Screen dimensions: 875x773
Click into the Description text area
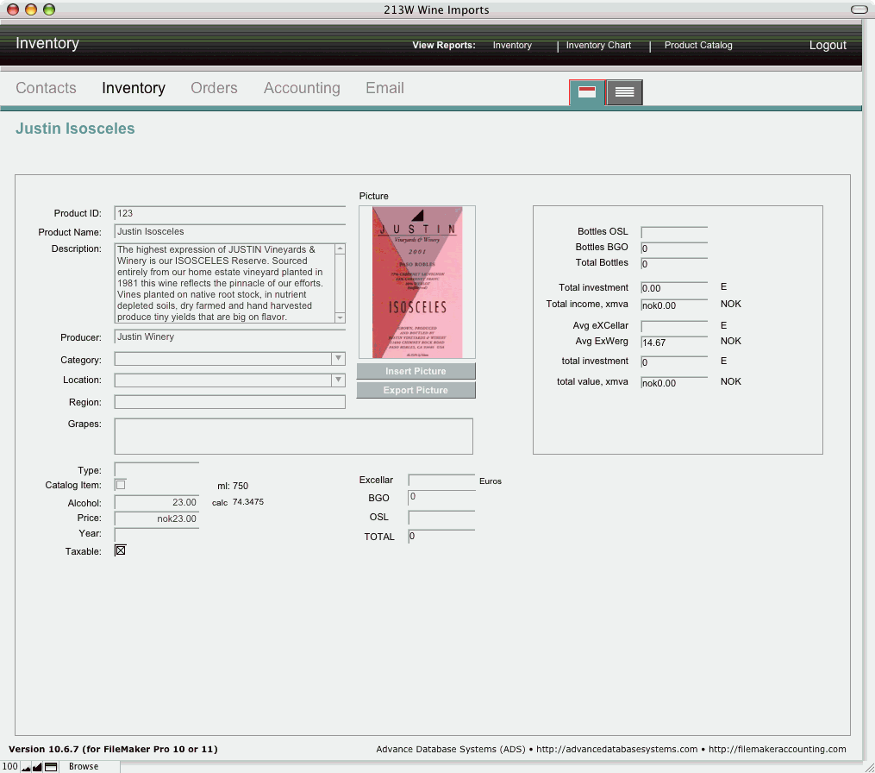pyautogui.click(x=224, y=283)
